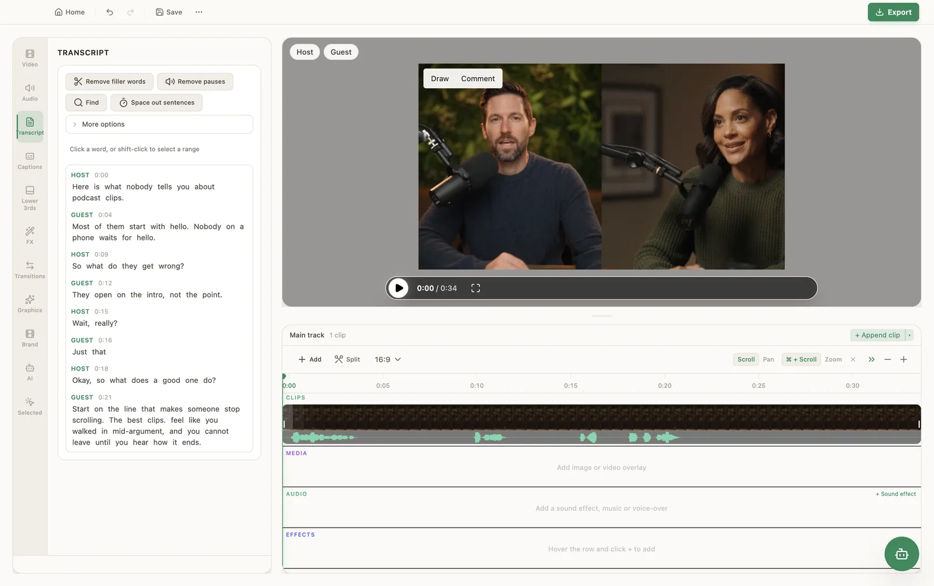Open the FX sidebar panel
Screen dimensions: 934x586
[x=30, y=235]
